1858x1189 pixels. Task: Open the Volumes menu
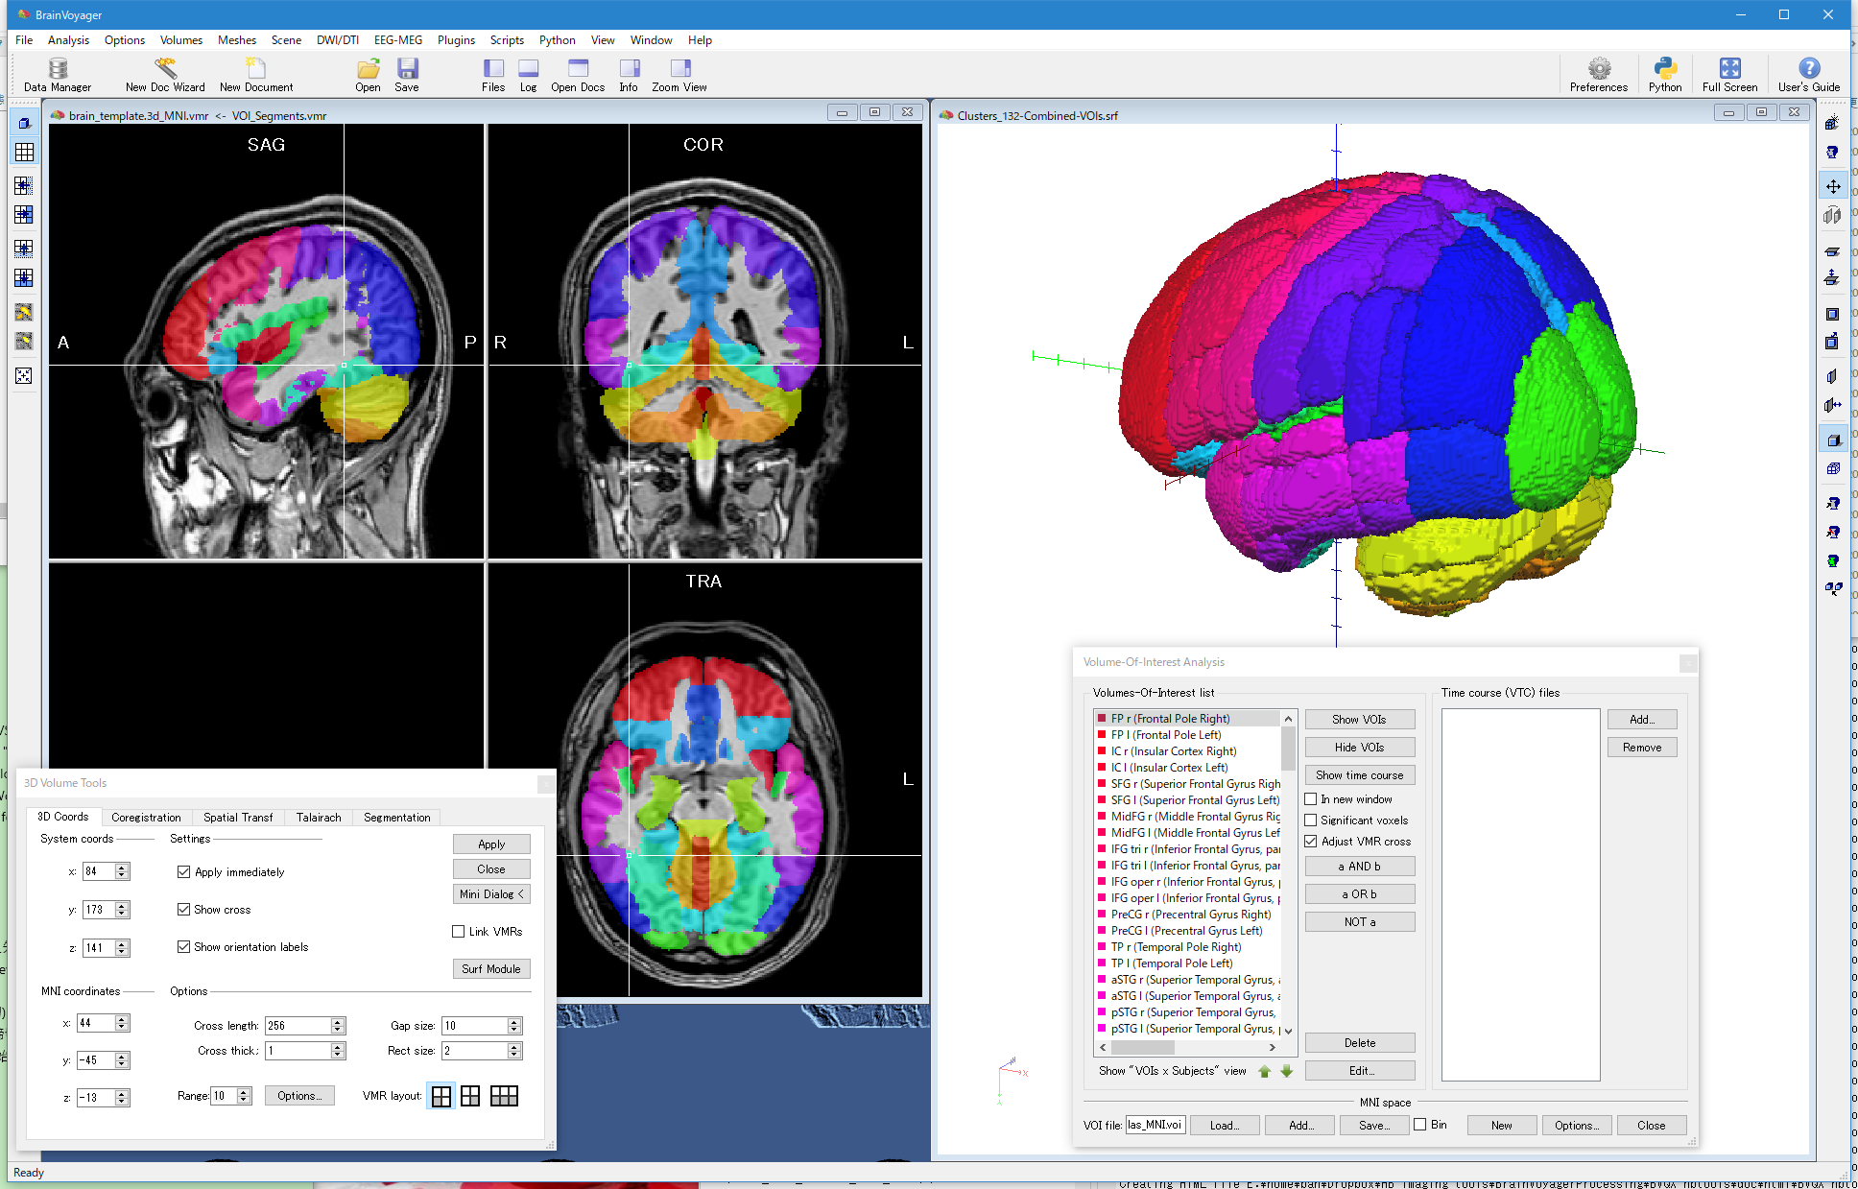tap(181, 40)
